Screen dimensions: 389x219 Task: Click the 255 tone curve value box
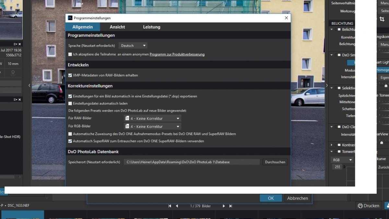coord(337,167)
